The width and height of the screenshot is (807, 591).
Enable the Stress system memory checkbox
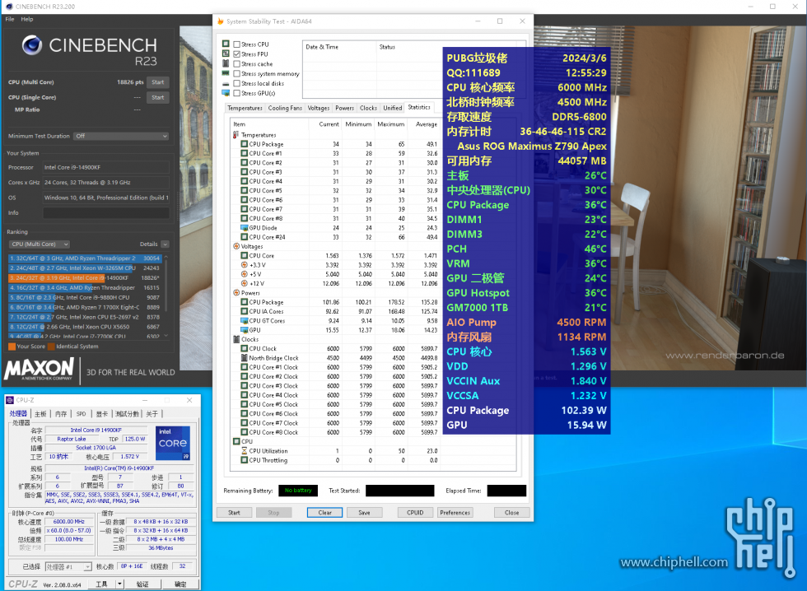point(237,73)
